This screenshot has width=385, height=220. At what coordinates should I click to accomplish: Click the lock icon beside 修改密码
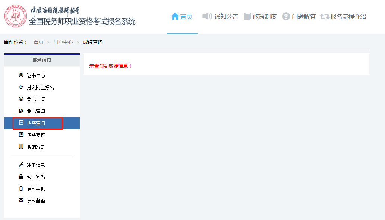[21, 177]
